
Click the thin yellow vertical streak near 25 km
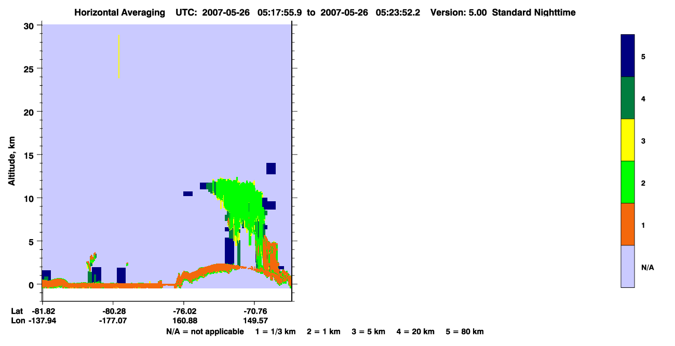[119, 57]
